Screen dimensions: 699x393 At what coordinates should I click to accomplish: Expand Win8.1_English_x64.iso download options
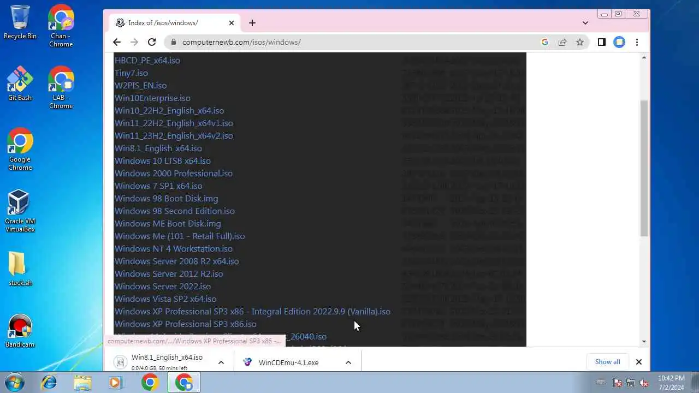tap(221, 362)
